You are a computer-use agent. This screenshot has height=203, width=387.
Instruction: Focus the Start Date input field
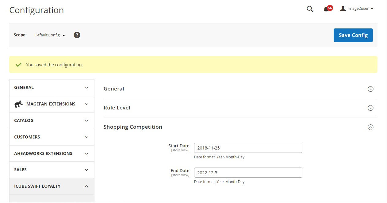click(248, 148)
